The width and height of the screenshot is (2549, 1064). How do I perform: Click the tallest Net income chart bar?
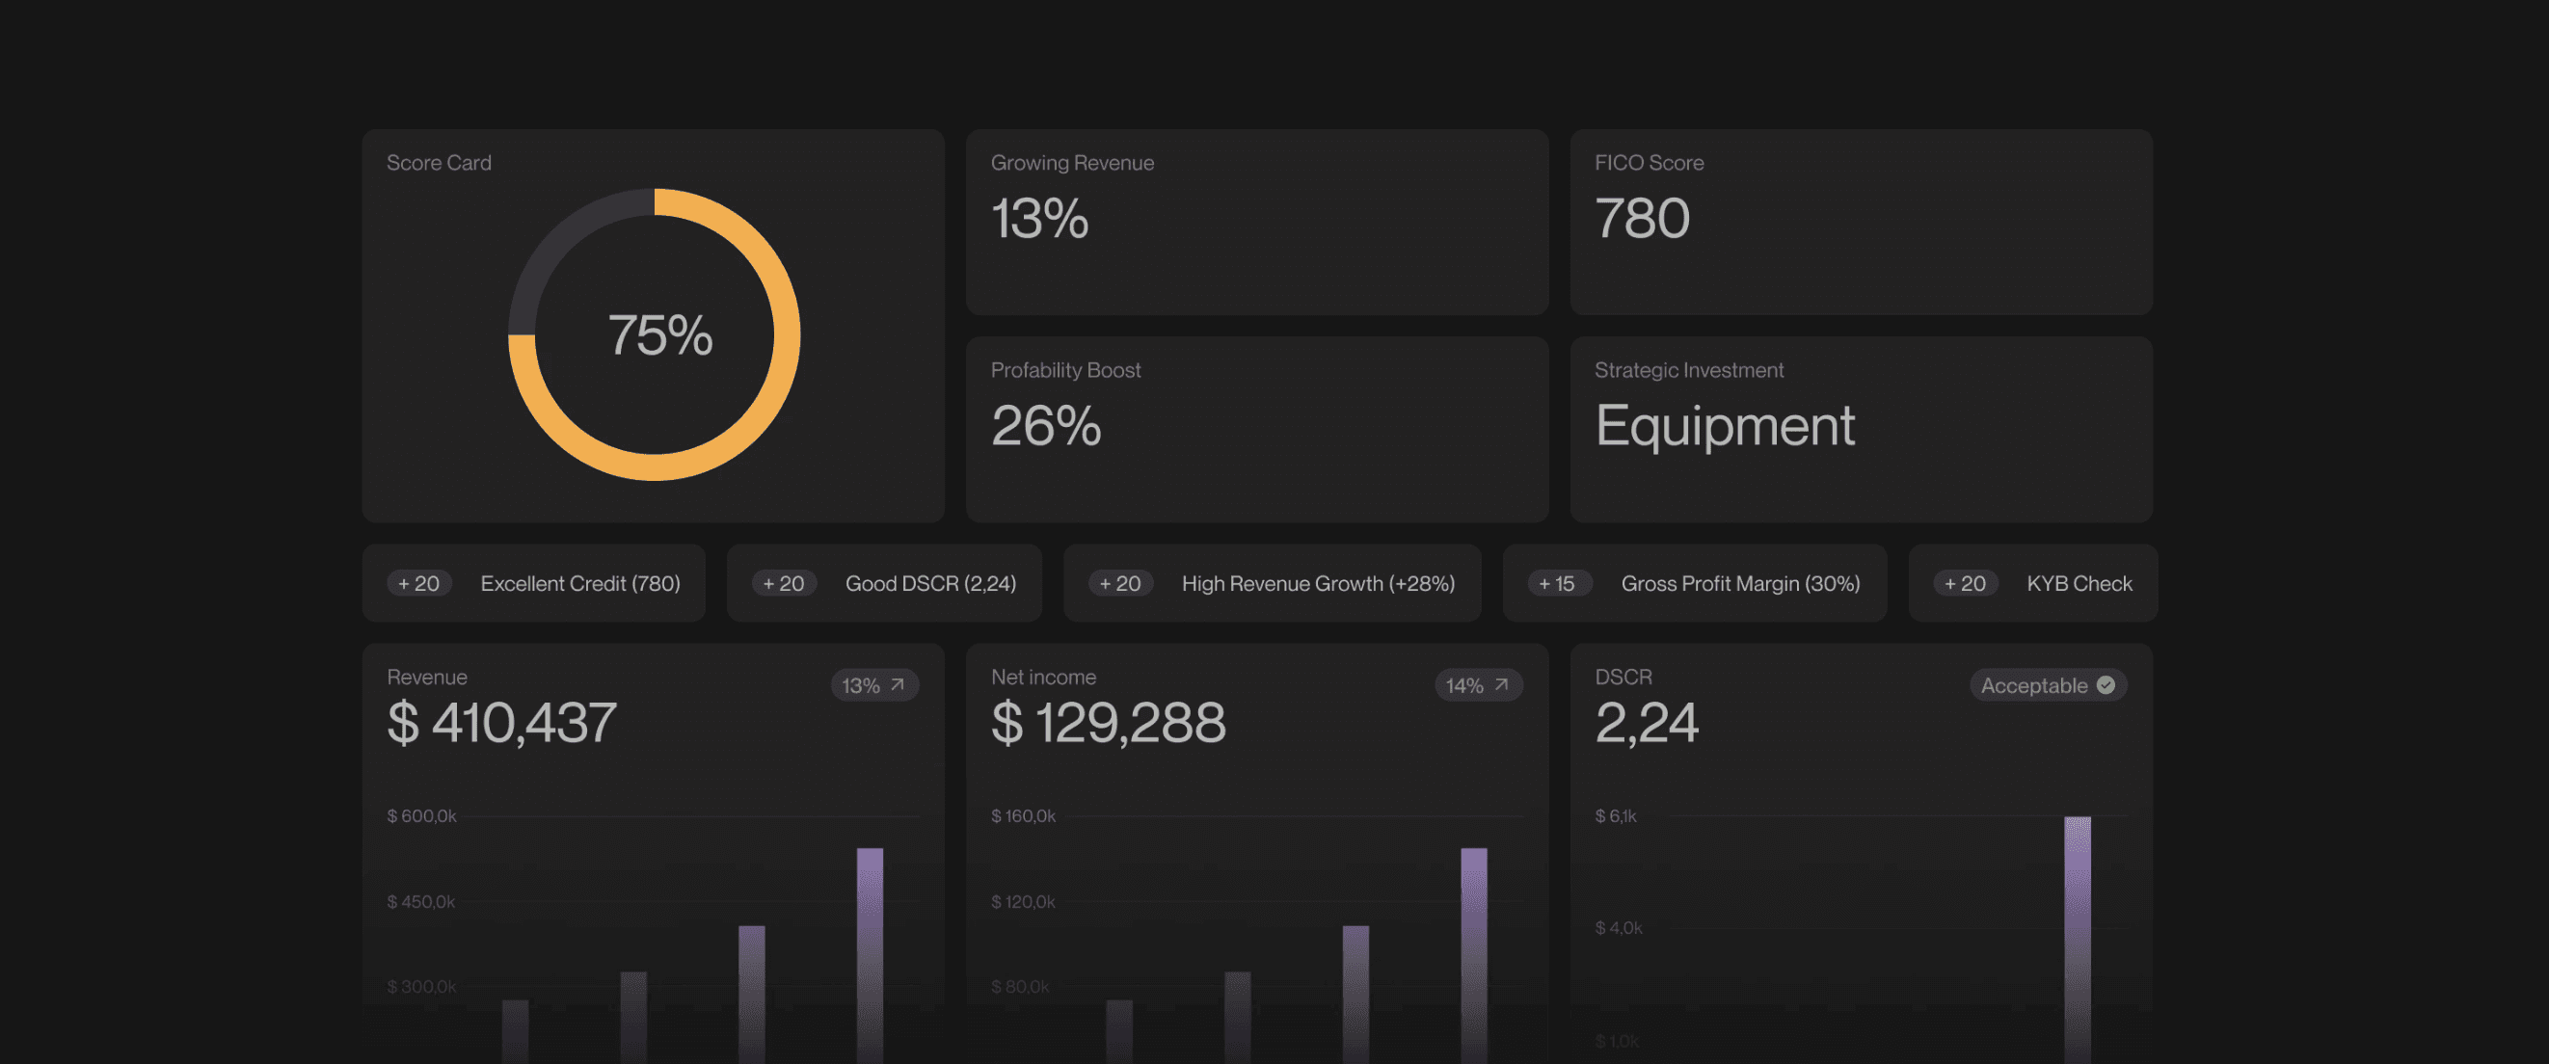[1473, 940]
